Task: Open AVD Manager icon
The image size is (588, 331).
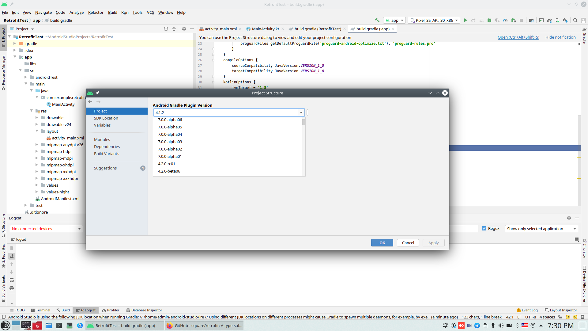Action: pos(557,20)
